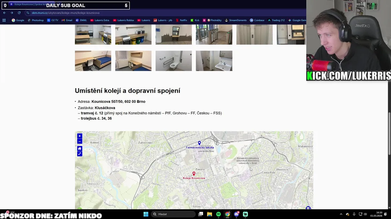
Task: Click the Hledat taskbar search box
Action: pos(173,214)
